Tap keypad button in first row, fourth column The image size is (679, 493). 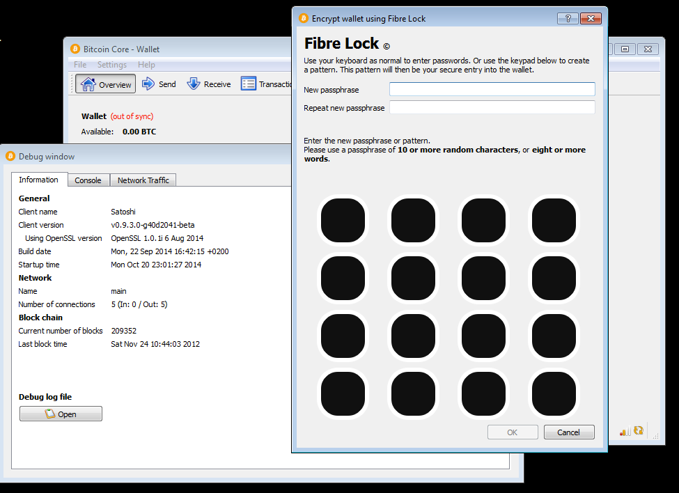(554, 220)
